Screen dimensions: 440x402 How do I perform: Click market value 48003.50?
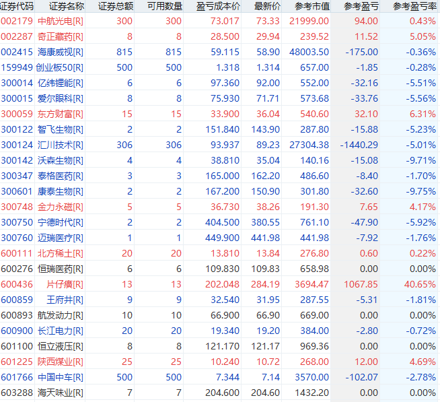309,52
